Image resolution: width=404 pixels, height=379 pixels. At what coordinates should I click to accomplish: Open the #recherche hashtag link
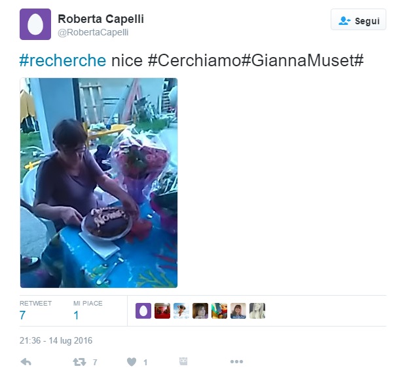(x=63, y=60)
